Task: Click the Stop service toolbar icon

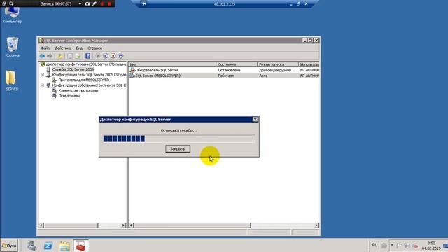Action: (x=113, y=56)
